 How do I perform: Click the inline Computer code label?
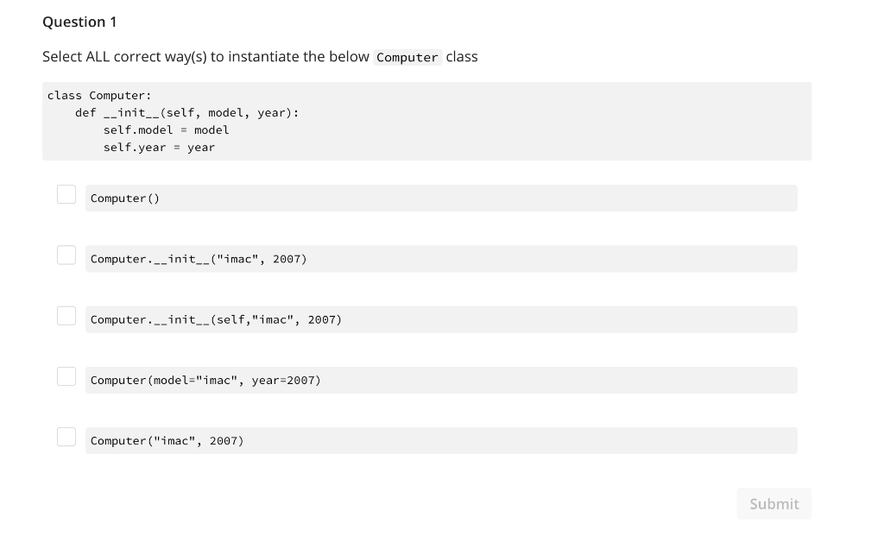coord(407,57)
